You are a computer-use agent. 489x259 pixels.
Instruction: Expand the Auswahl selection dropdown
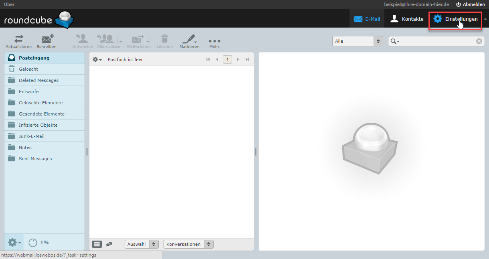141,244
